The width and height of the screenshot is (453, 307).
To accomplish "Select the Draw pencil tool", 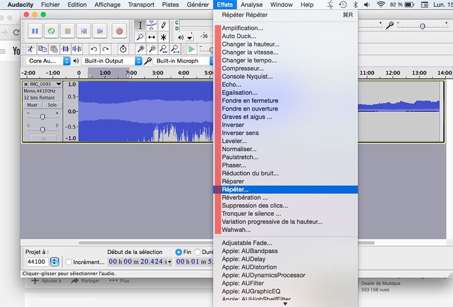I will click(164, 25).
